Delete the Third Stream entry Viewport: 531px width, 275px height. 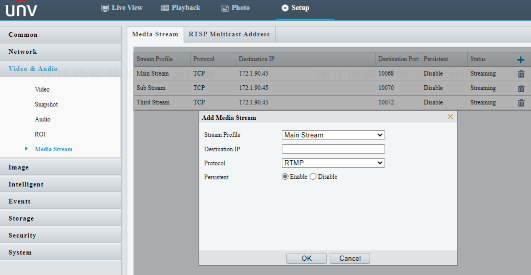point(521,102)
